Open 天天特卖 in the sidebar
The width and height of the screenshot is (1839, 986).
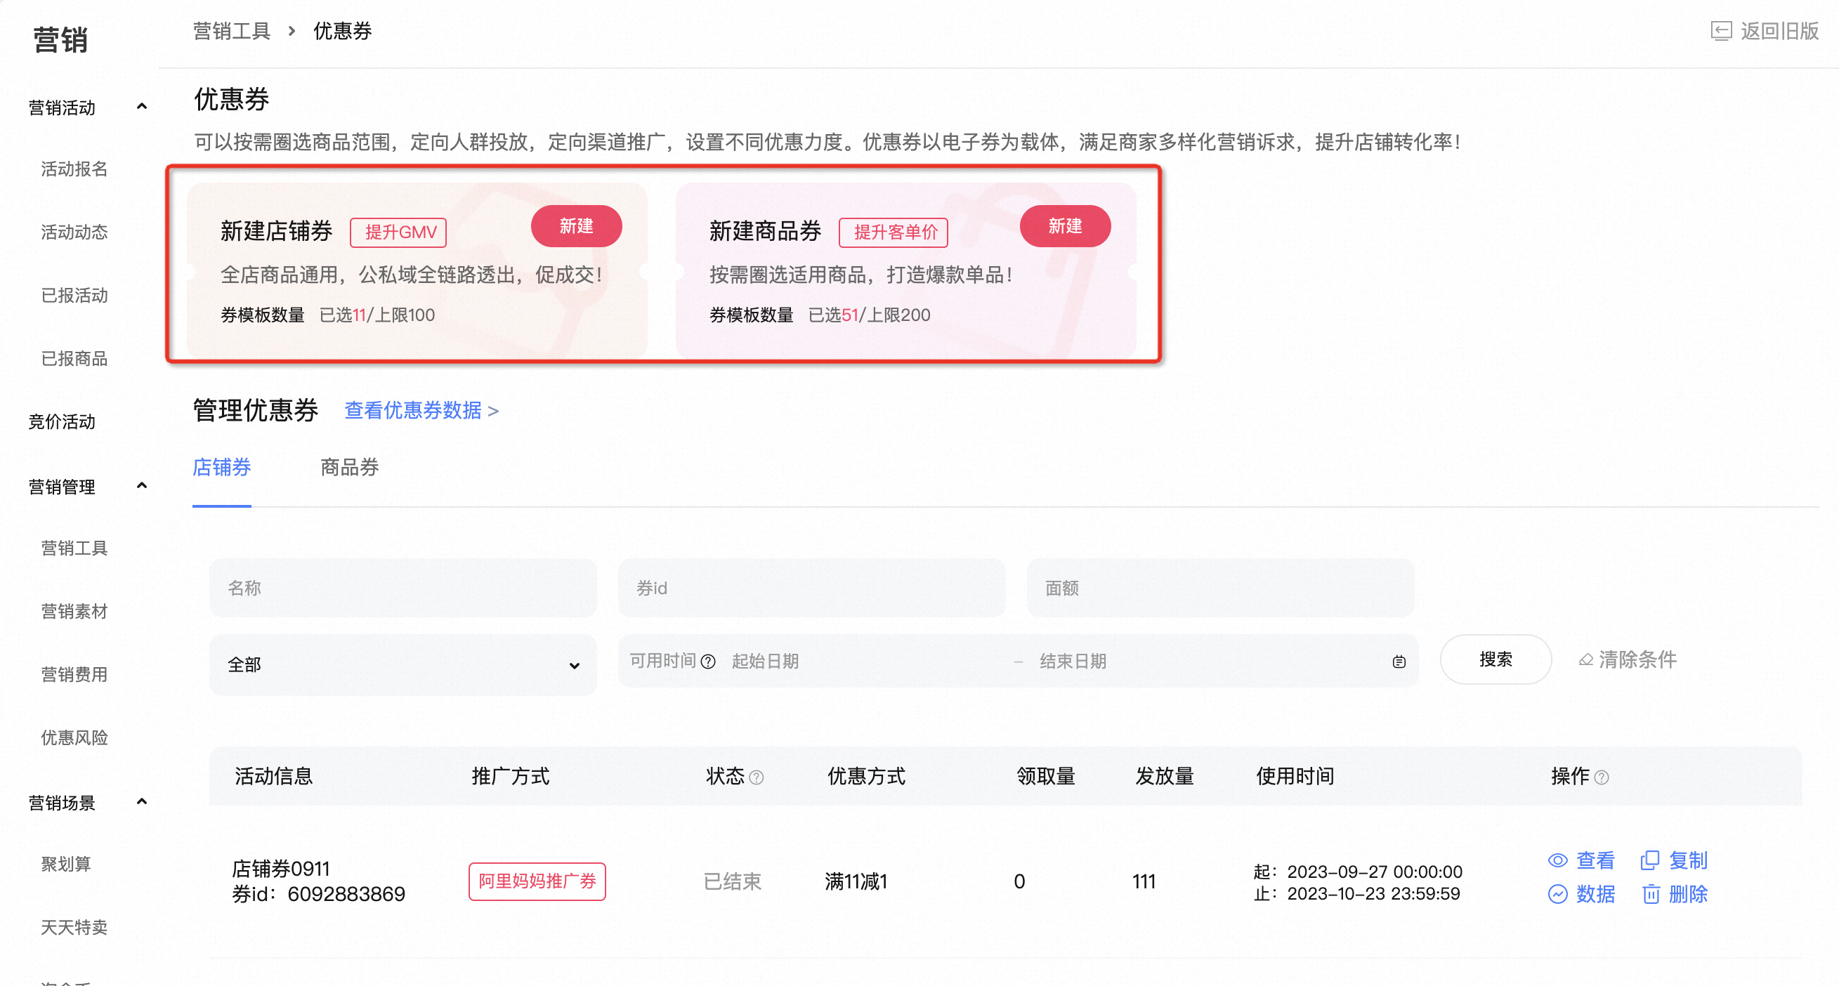point(74,928)
